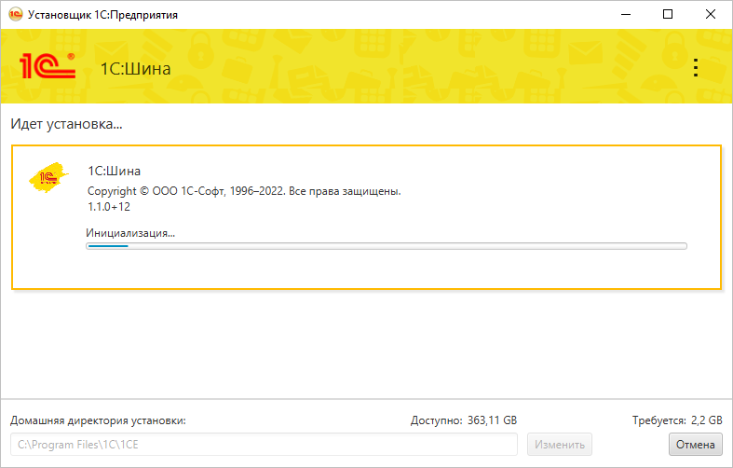Click the Отмена button
The height and width of the screenshot is (468, 733).
point(695,444)
